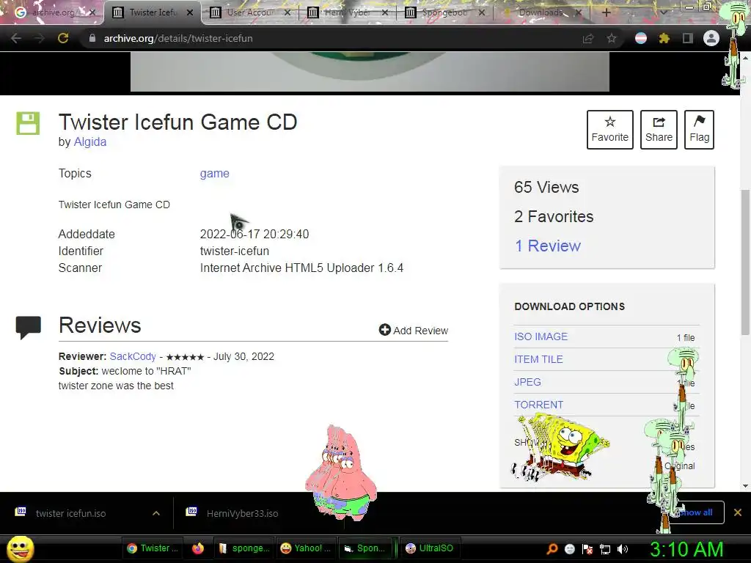The image size is (751, 563).
Task: Click the Share button
Action: [659, 130]
